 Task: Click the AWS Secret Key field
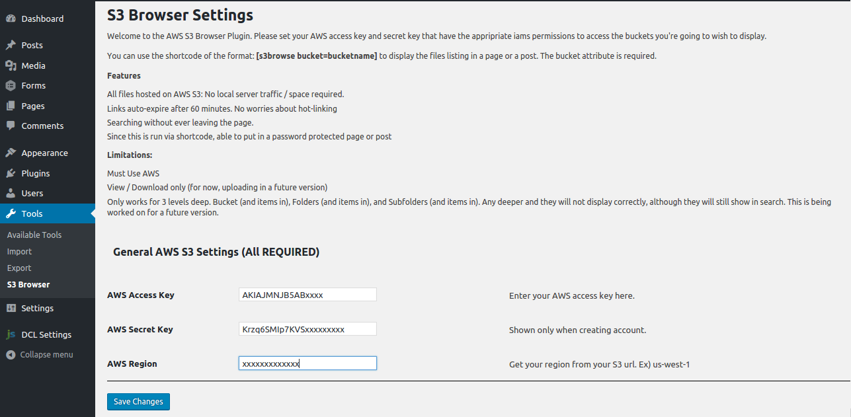307,329
